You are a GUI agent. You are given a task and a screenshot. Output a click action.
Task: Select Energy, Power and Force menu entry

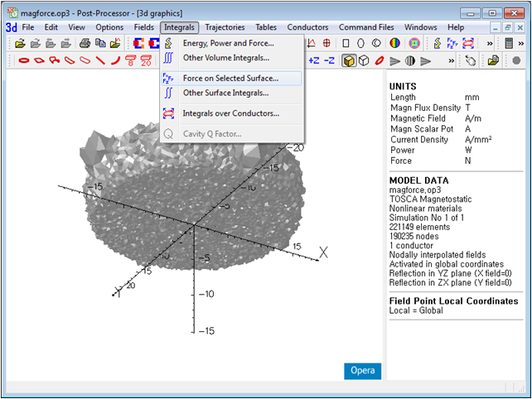[x=228, y=43]
